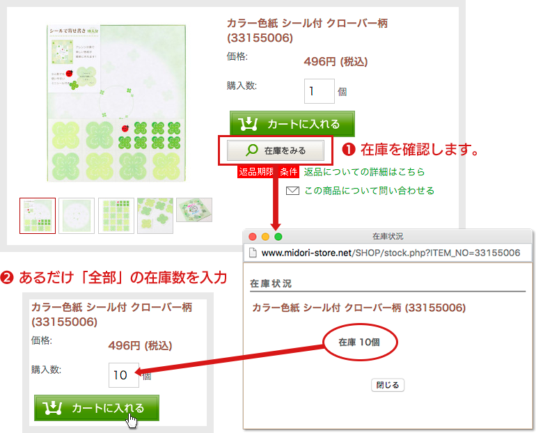Open the link この商品について問い合わせる

tap(370, 190)
